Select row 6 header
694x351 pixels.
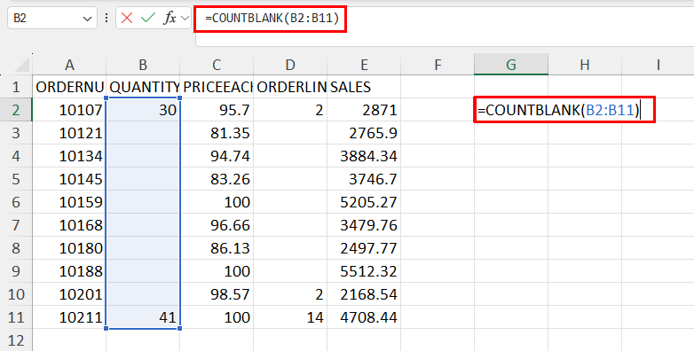[16, 201]
